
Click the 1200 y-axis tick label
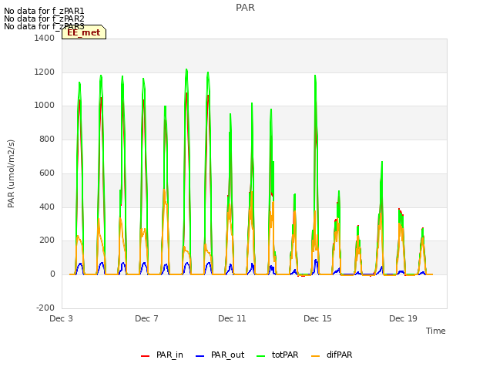(45, 72)
